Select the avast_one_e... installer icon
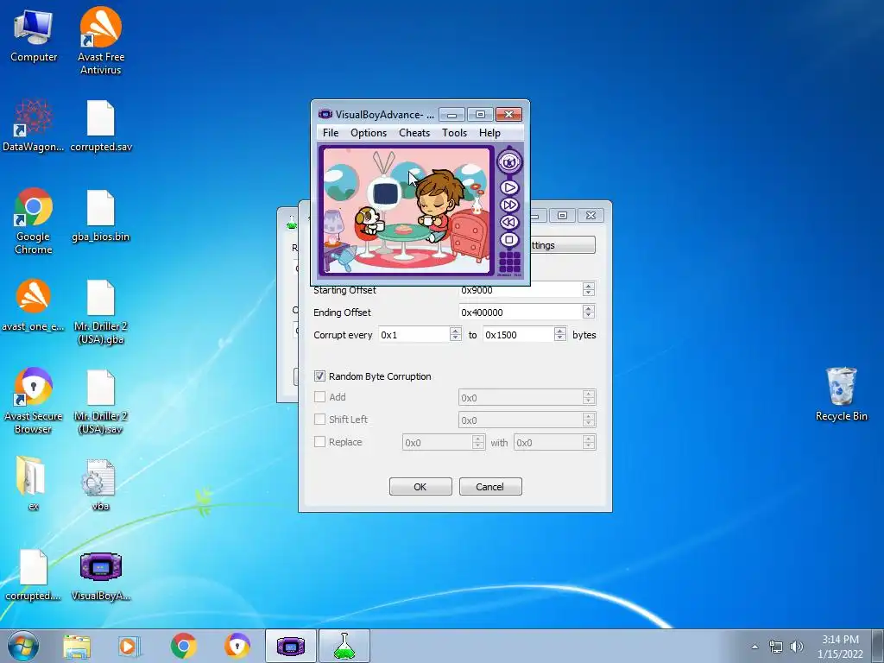 (34, 305)
